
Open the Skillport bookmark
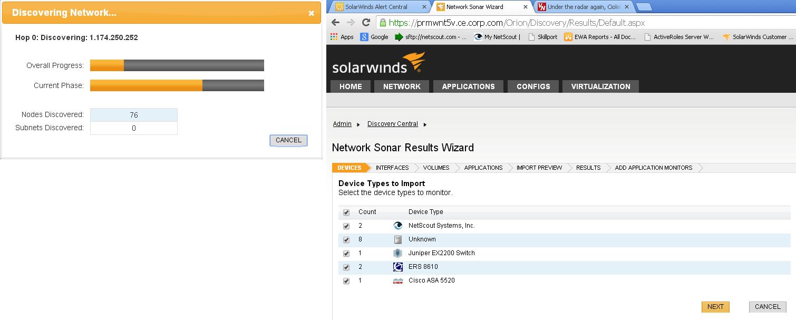[x=542, y=37]
